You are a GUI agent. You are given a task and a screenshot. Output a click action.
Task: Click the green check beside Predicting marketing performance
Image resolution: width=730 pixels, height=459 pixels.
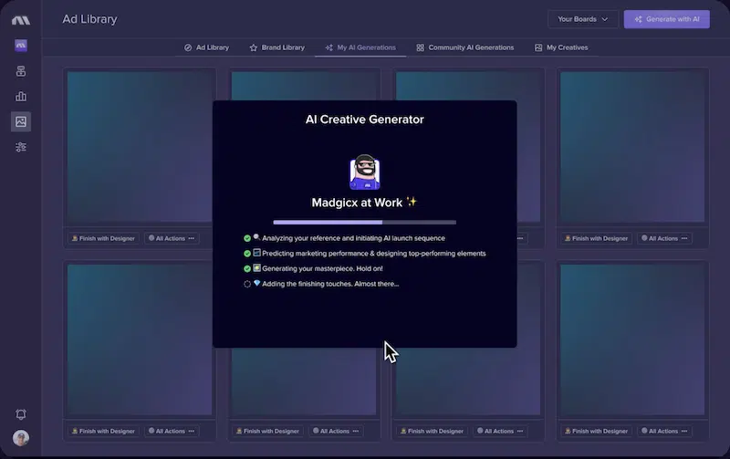pyautogui.click(x=247, y=254)
